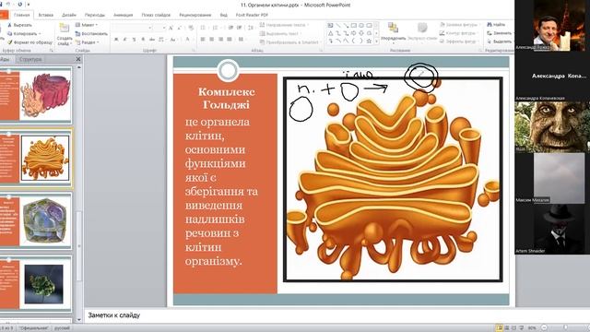Open the font color dropdown
Viewport: 590px width, 332px height.
pos(188,39)
